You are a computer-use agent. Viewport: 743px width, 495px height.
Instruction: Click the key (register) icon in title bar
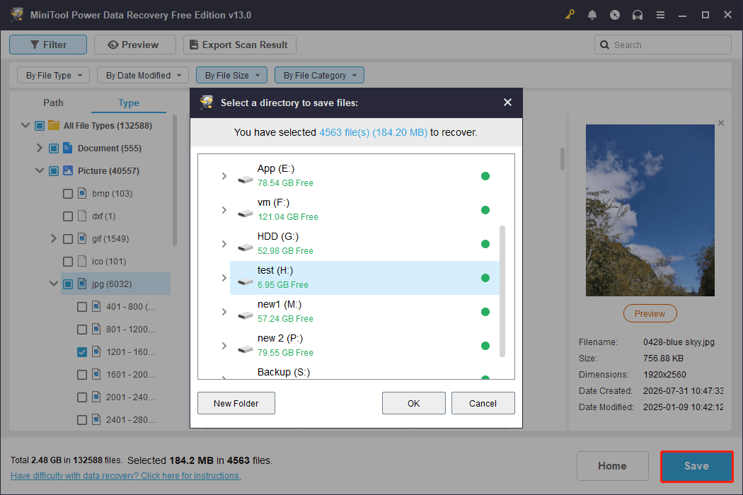pos(570,15)
